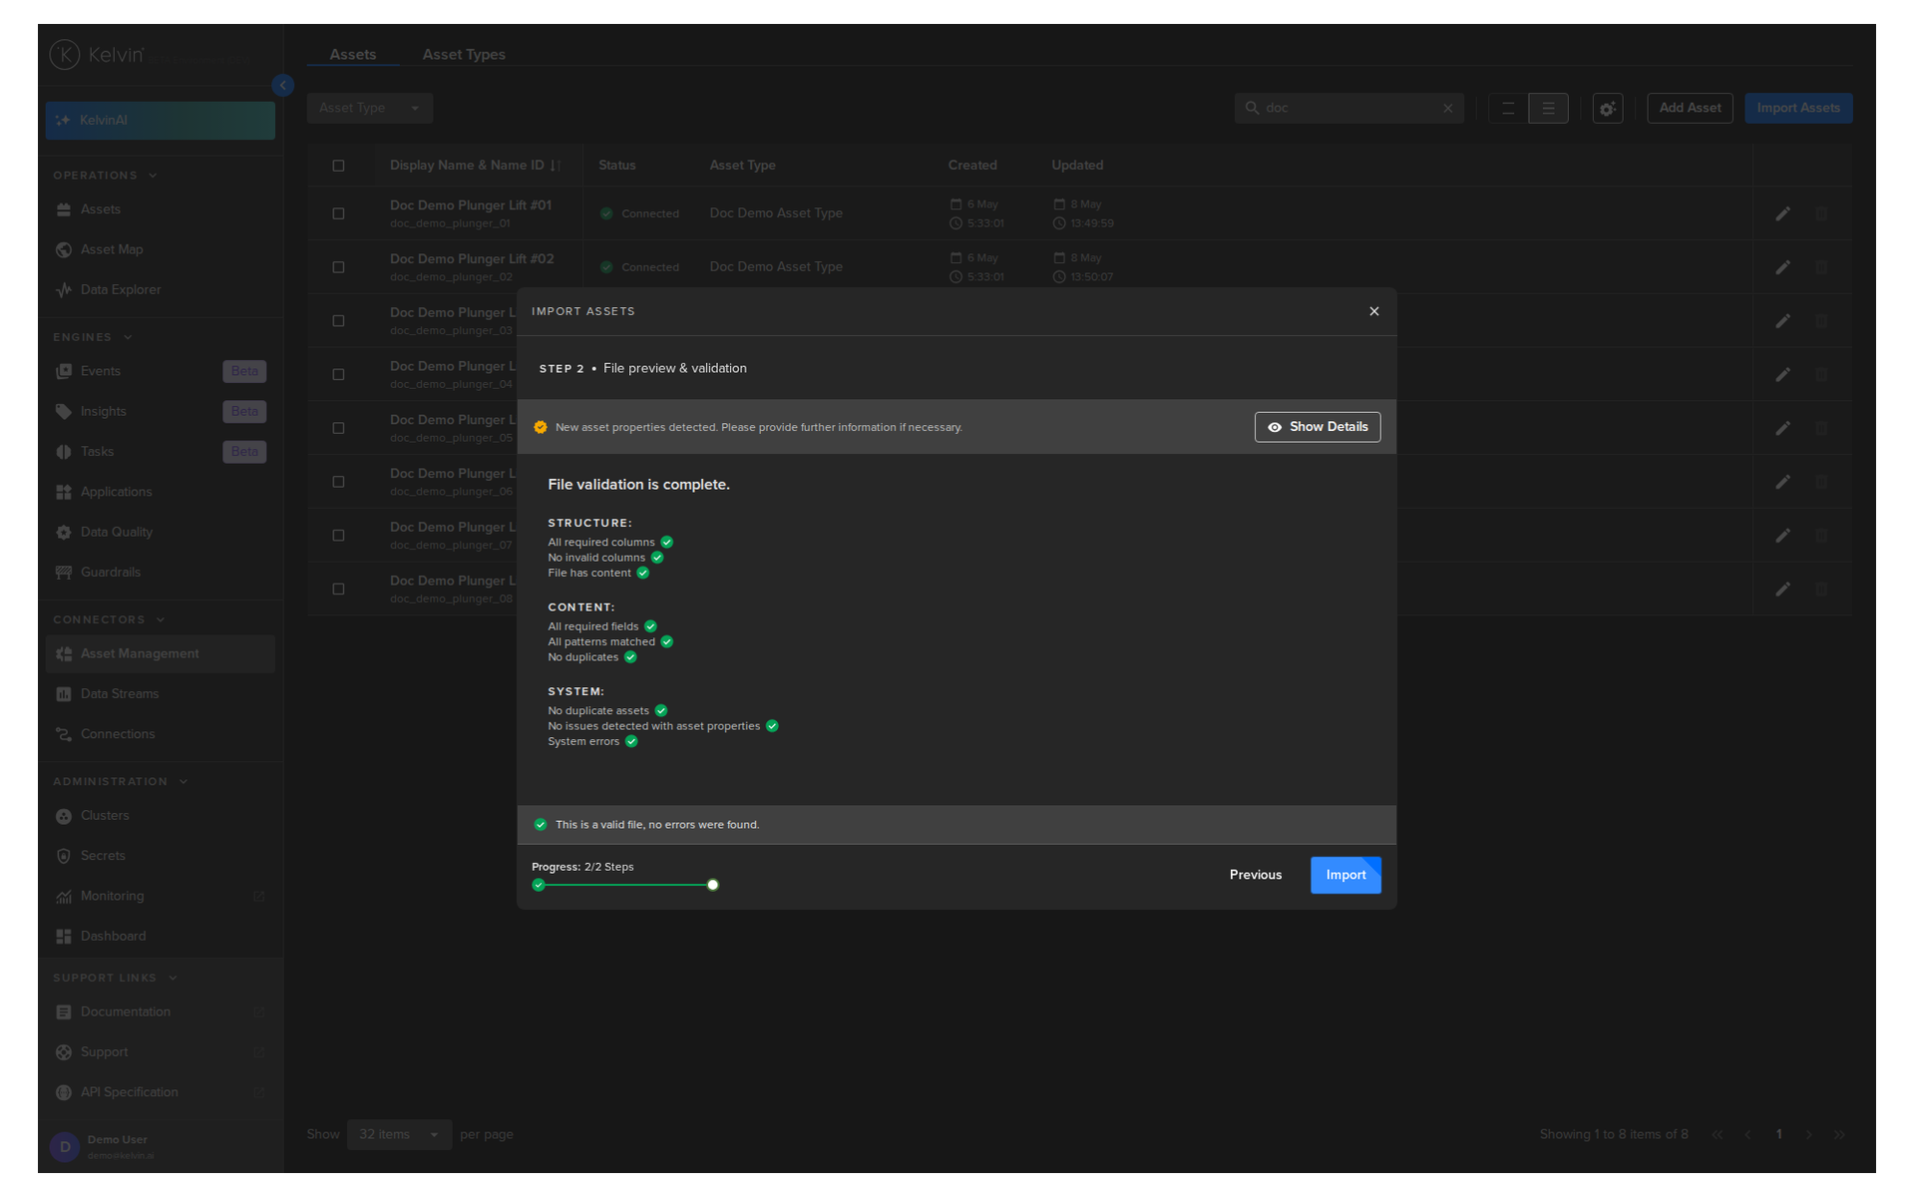Open the Clusters sidebar icon

coord(64,816)
